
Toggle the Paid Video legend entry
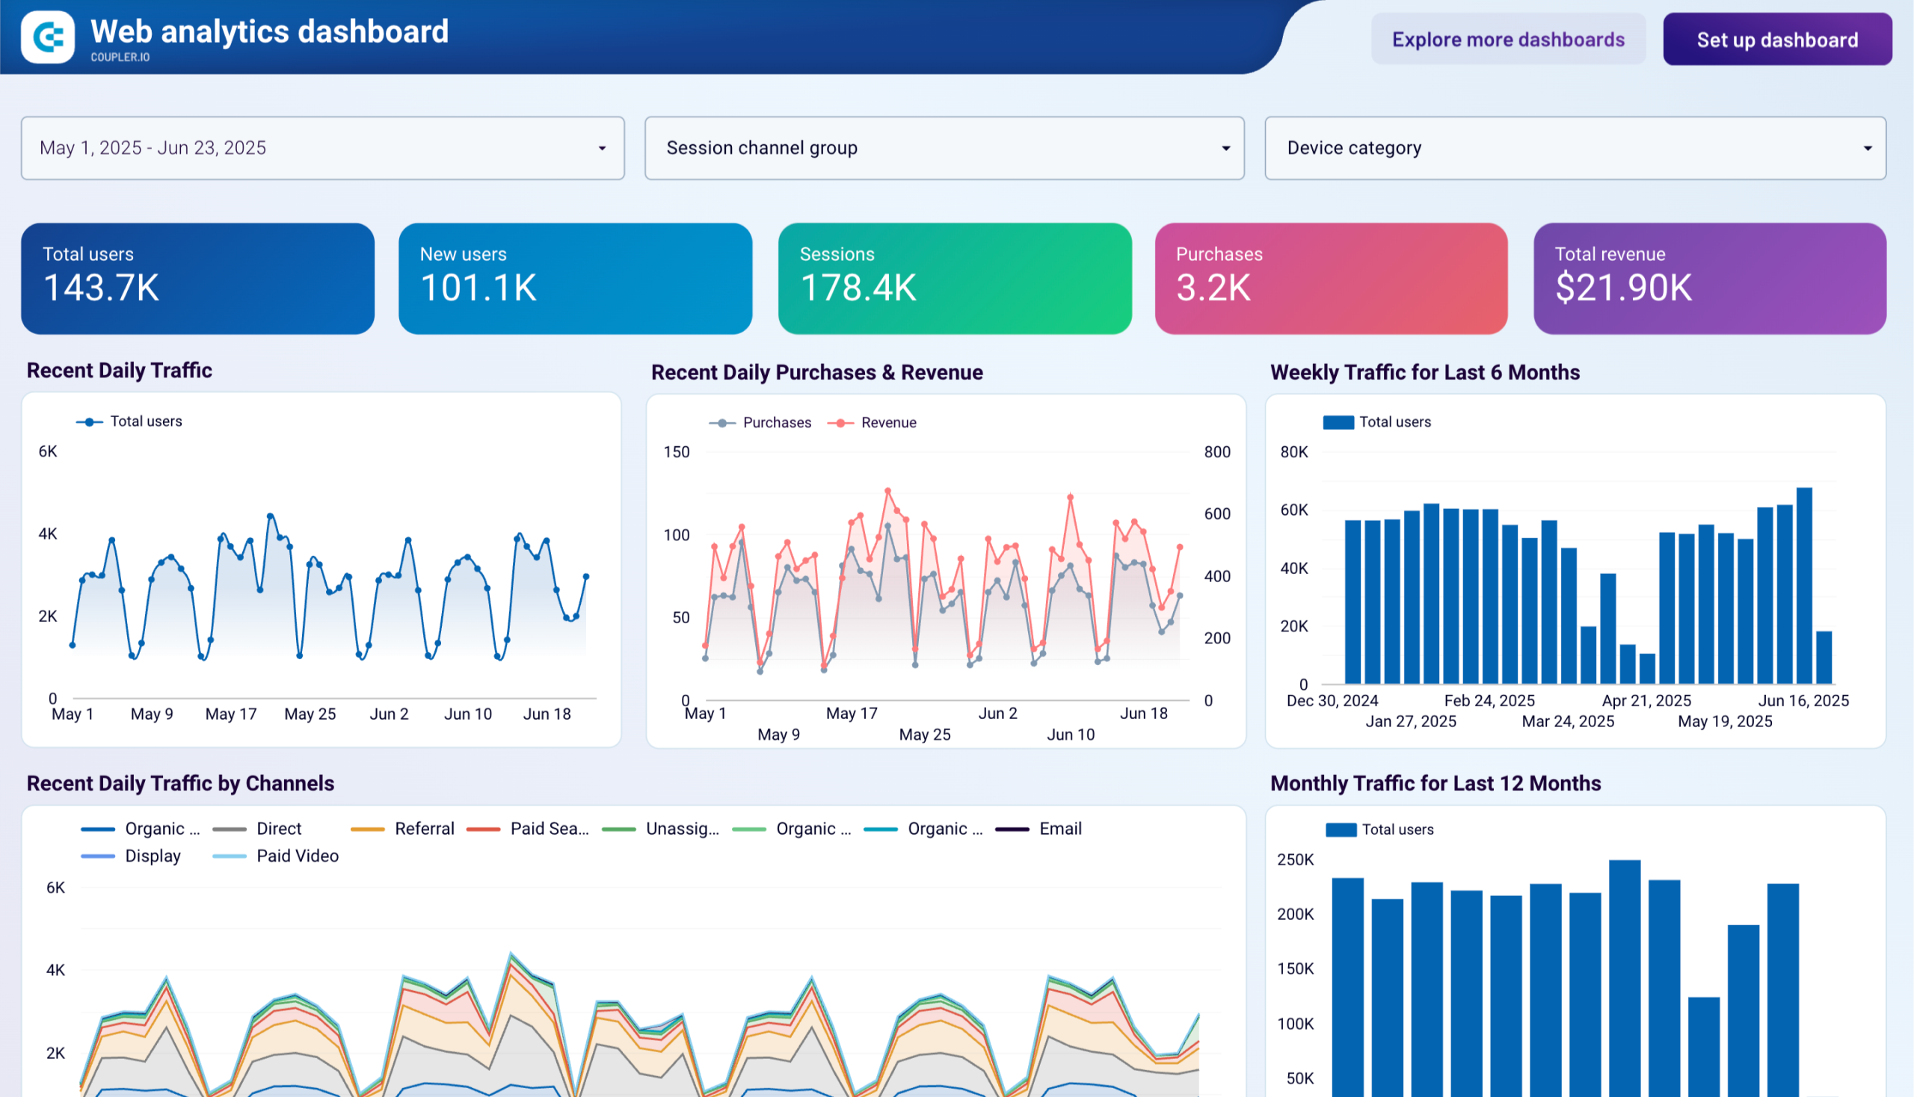[275, 855]
